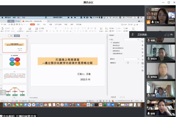Open the 对象属性 panel title dropdown
This screenshot has height=117, width=176.
click(x=115, y=35)
